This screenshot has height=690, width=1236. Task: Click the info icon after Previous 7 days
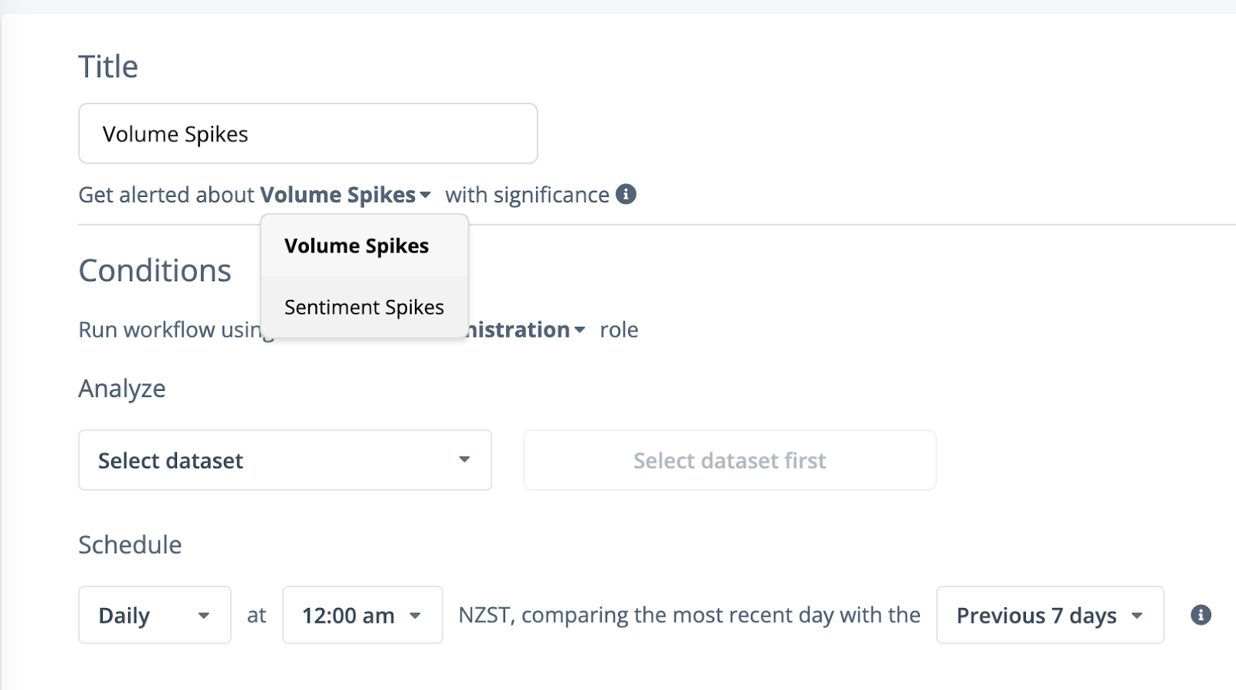tap(1200, 615)
